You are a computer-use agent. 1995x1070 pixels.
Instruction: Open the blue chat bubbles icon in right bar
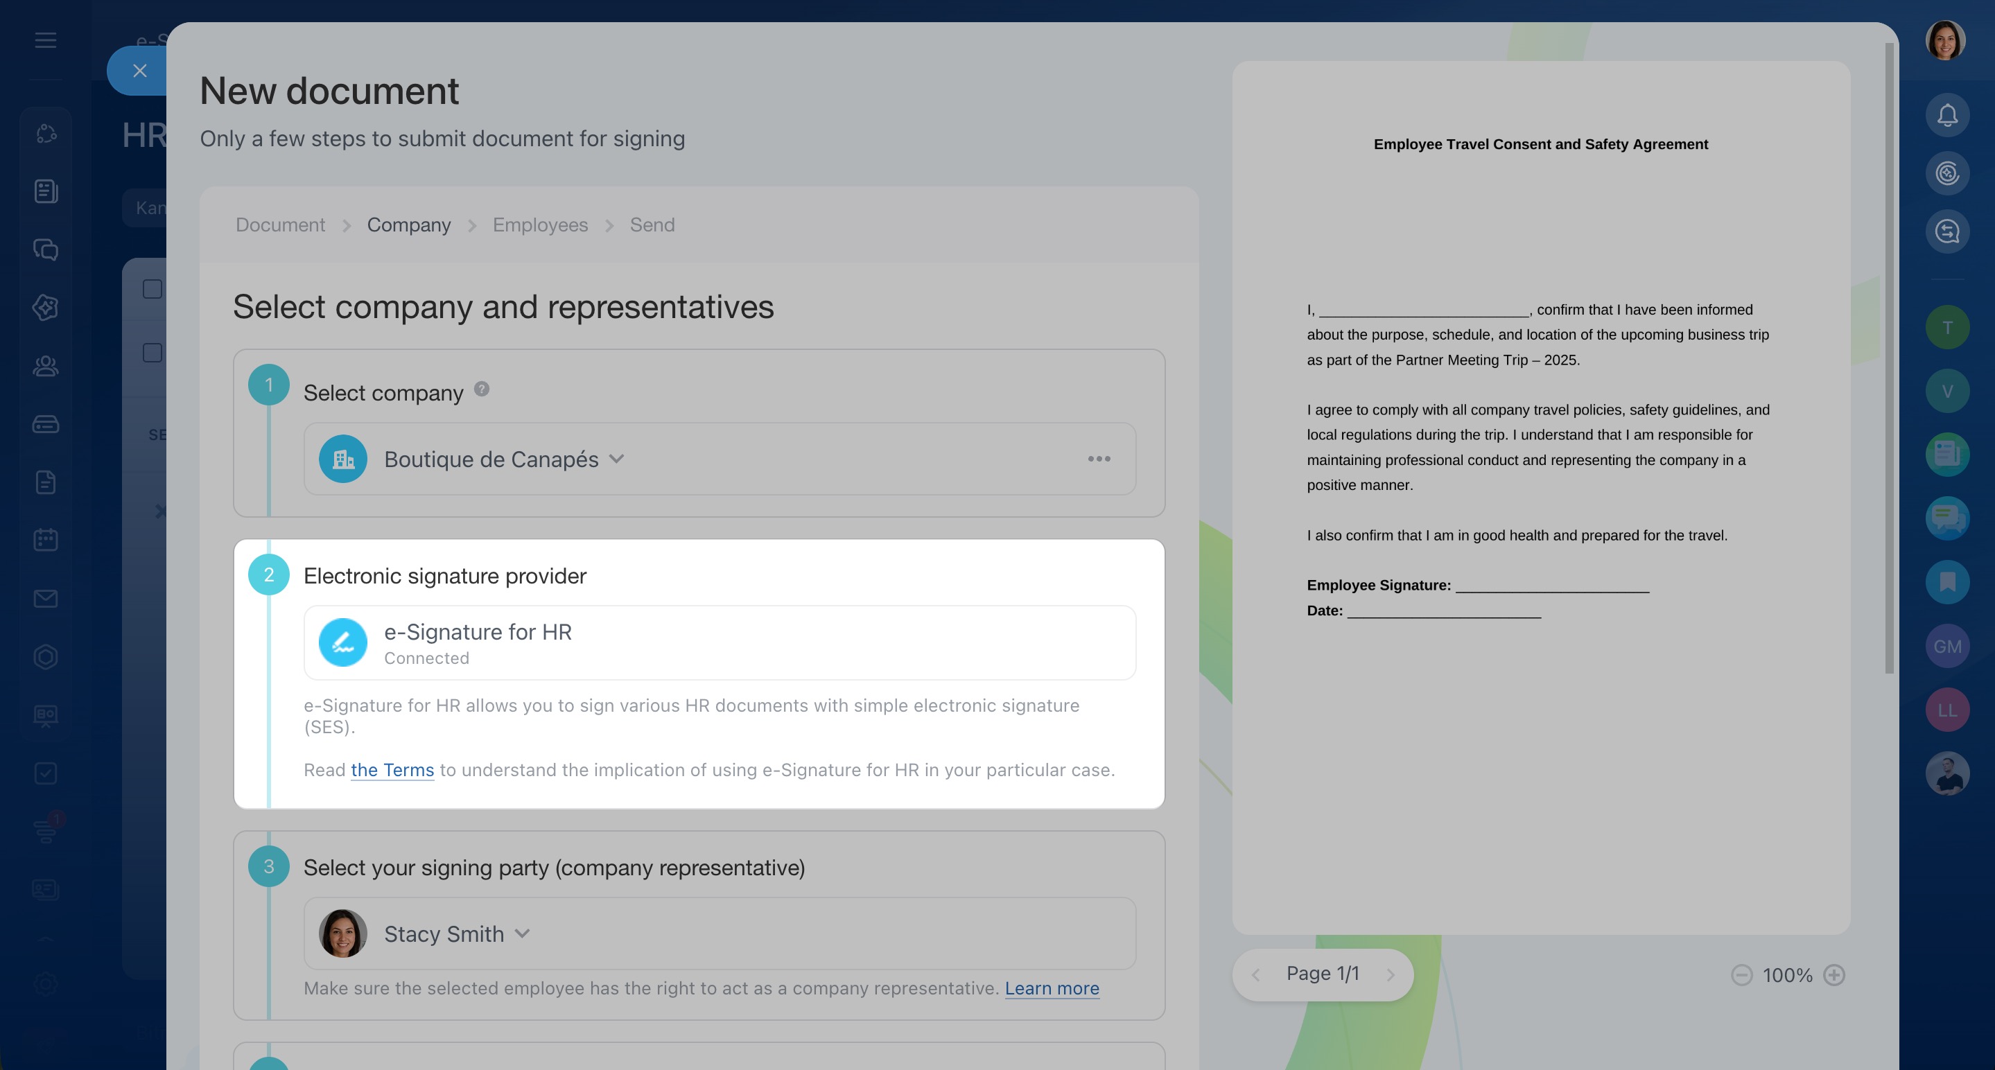click(x=1947, y=518)
